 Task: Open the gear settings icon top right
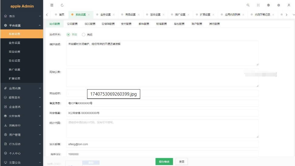pos(279,5)
